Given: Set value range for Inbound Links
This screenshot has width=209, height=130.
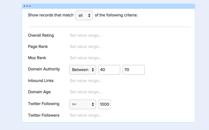Looking at the screenshot, I should tap(85, 81).
